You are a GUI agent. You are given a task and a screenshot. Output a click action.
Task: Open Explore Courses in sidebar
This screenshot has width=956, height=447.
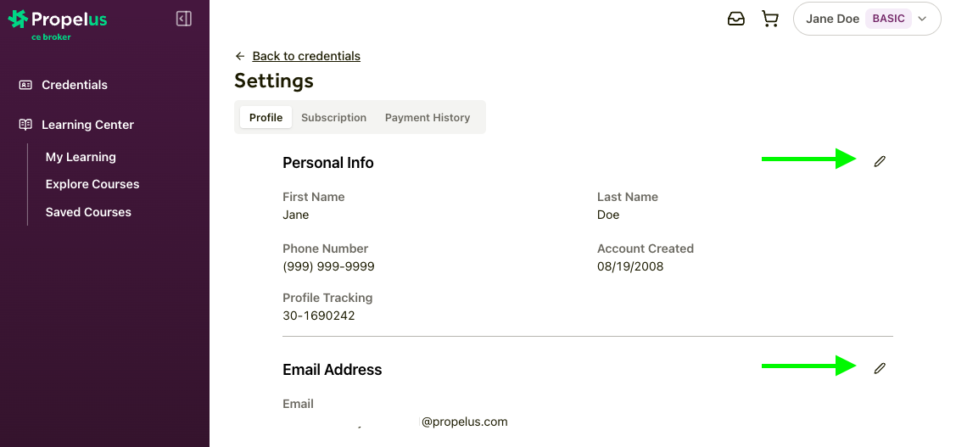click(92, 184)
